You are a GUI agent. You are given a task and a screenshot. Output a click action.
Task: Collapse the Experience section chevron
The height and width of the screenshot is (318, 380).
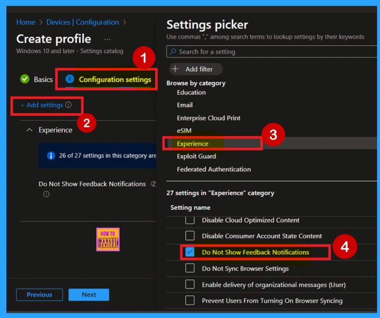[x=29, y=130]
